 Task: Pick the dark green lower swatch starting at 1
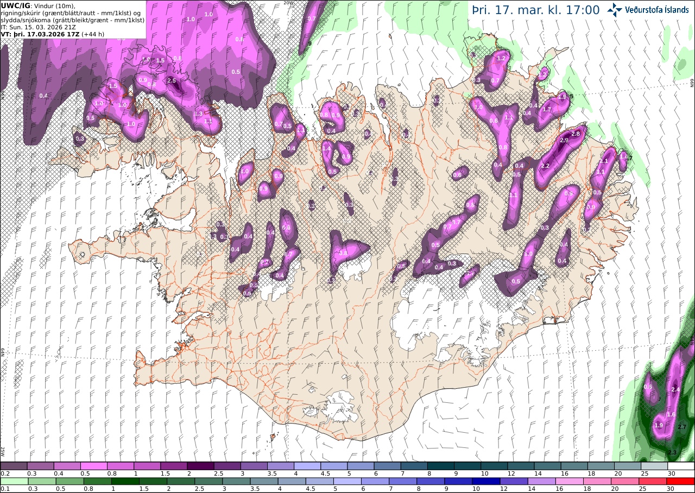(125, 481)
